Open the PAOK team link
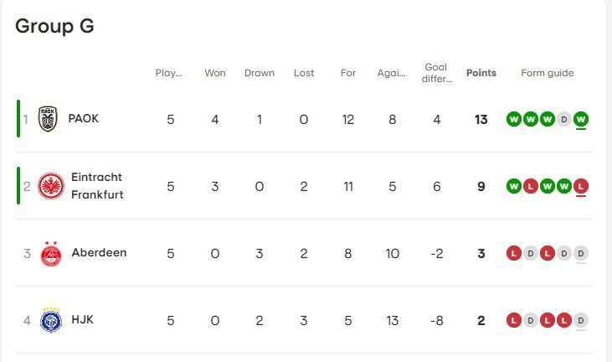The height and width of the screenshot is (362, 612). tap(83, 118)
